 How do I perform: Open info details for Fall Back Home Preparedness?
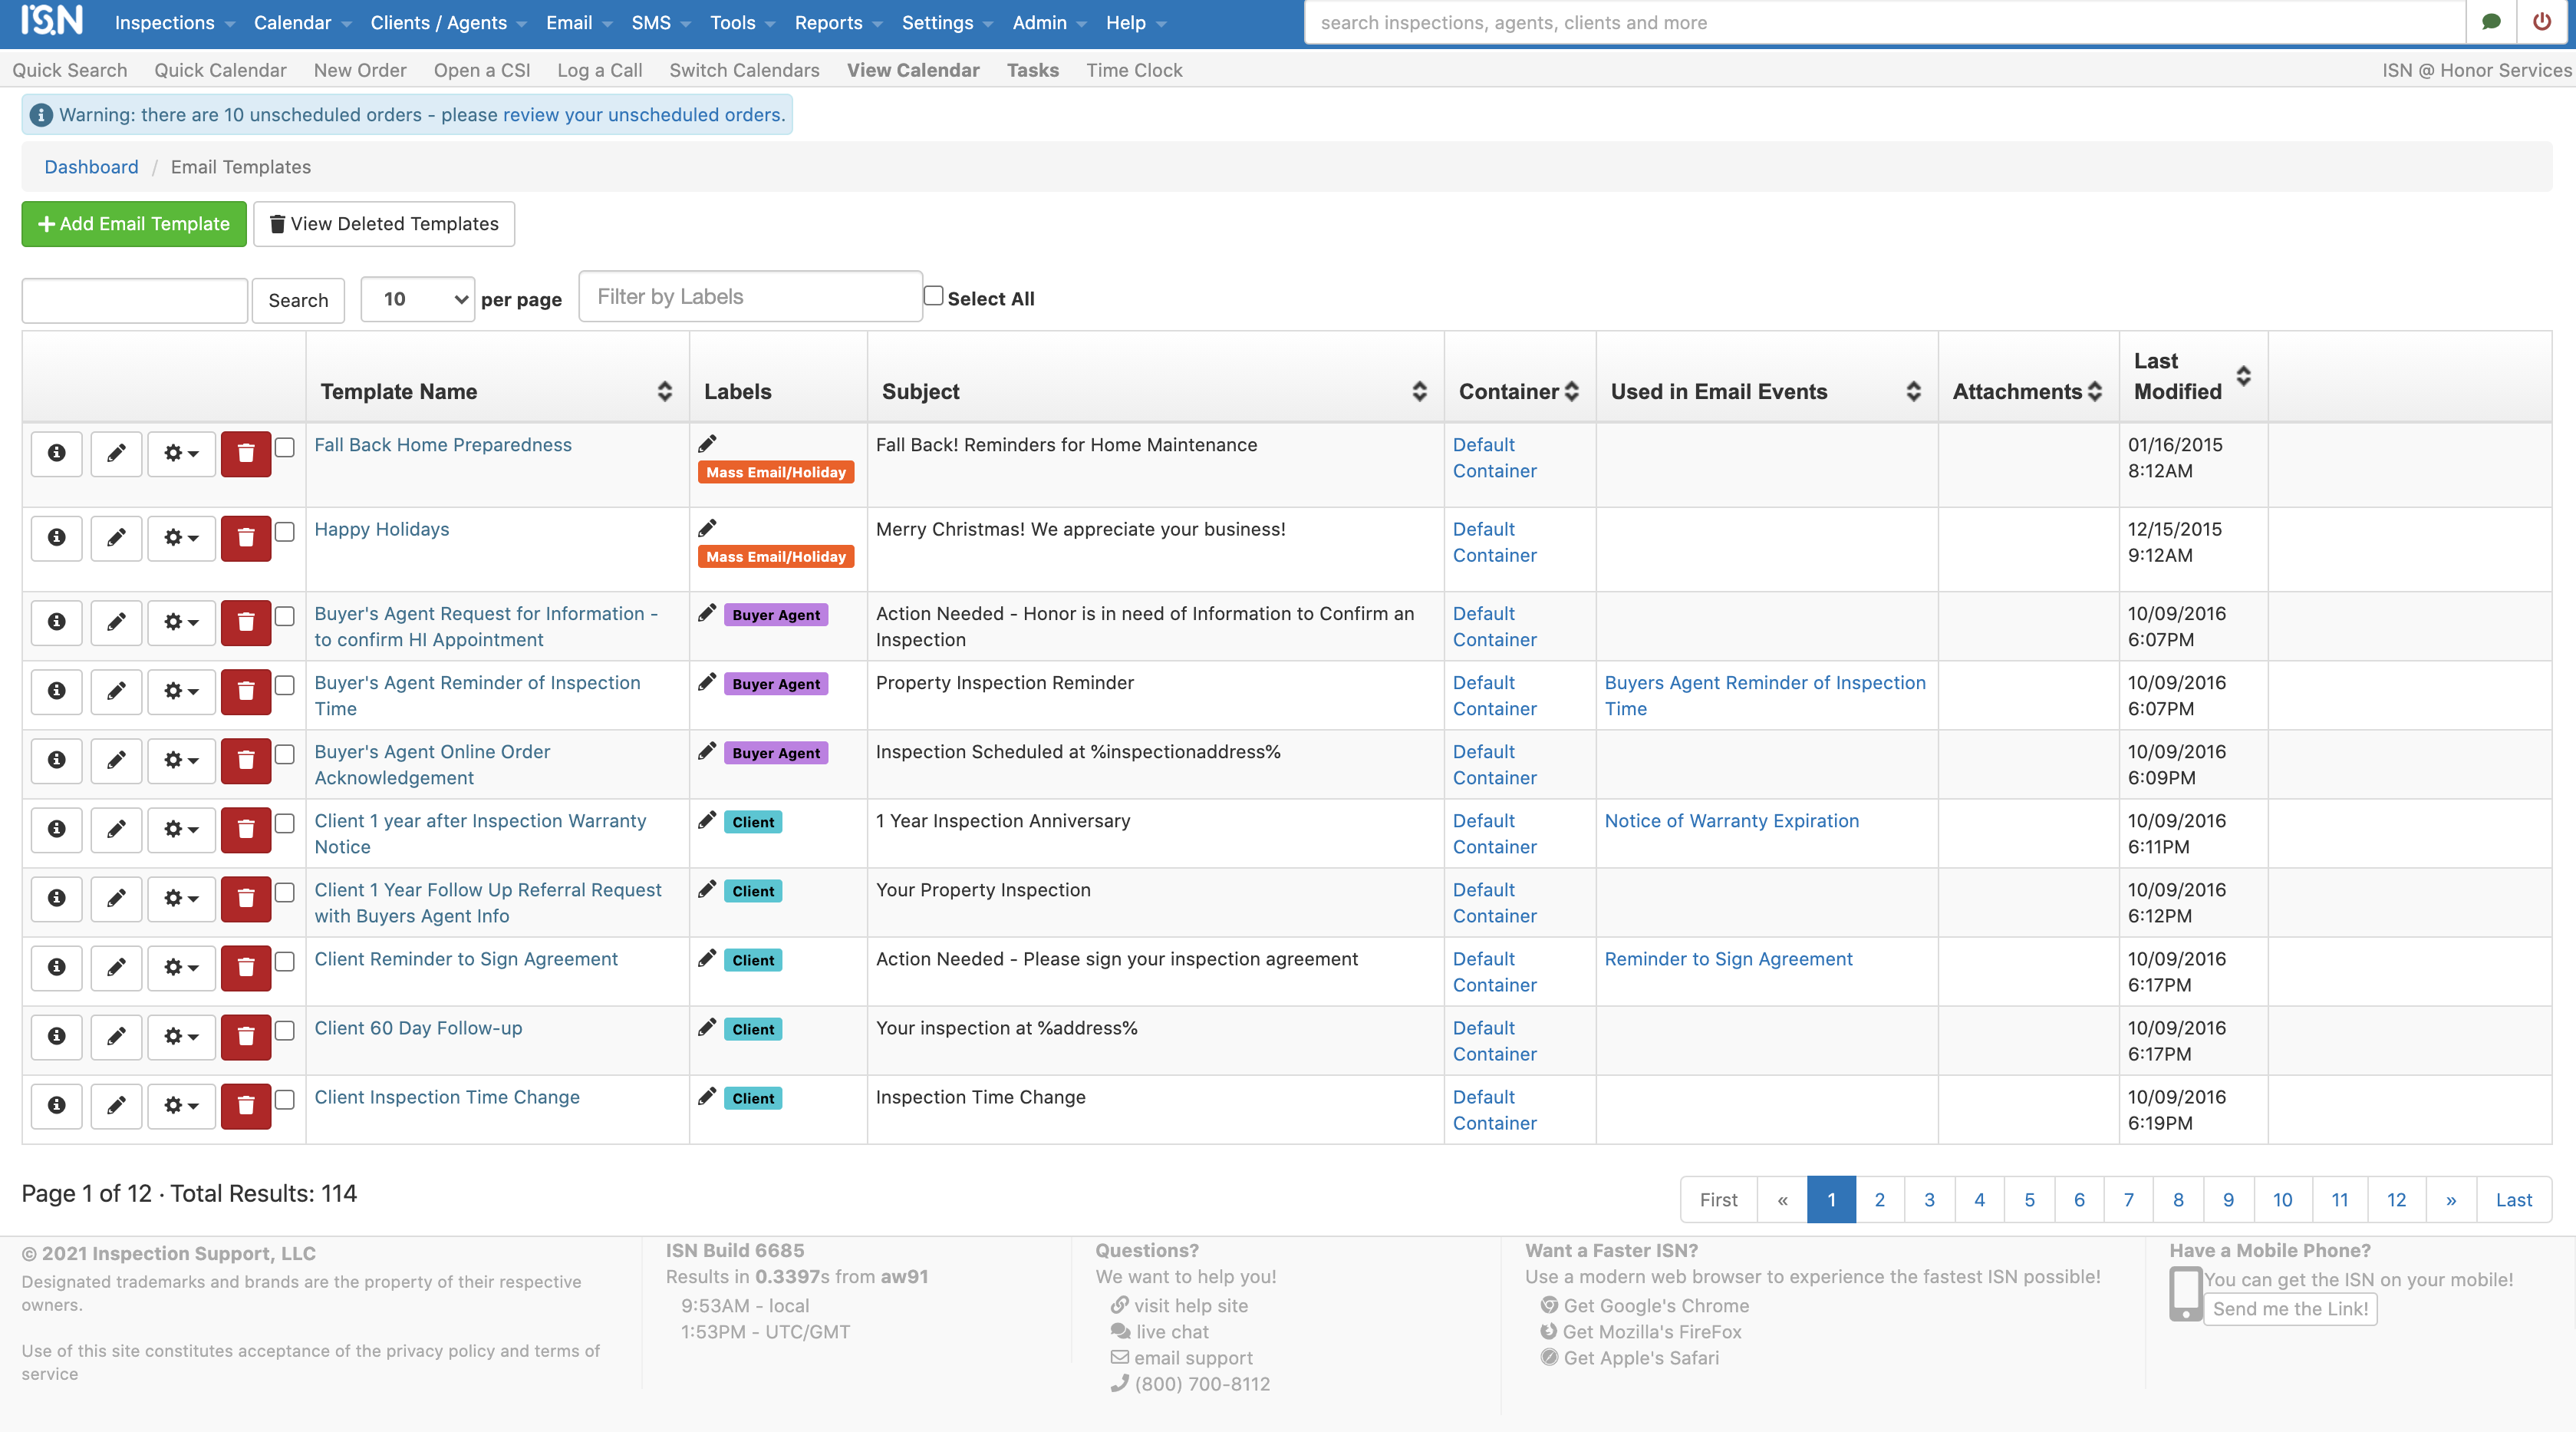coord(55,454)
